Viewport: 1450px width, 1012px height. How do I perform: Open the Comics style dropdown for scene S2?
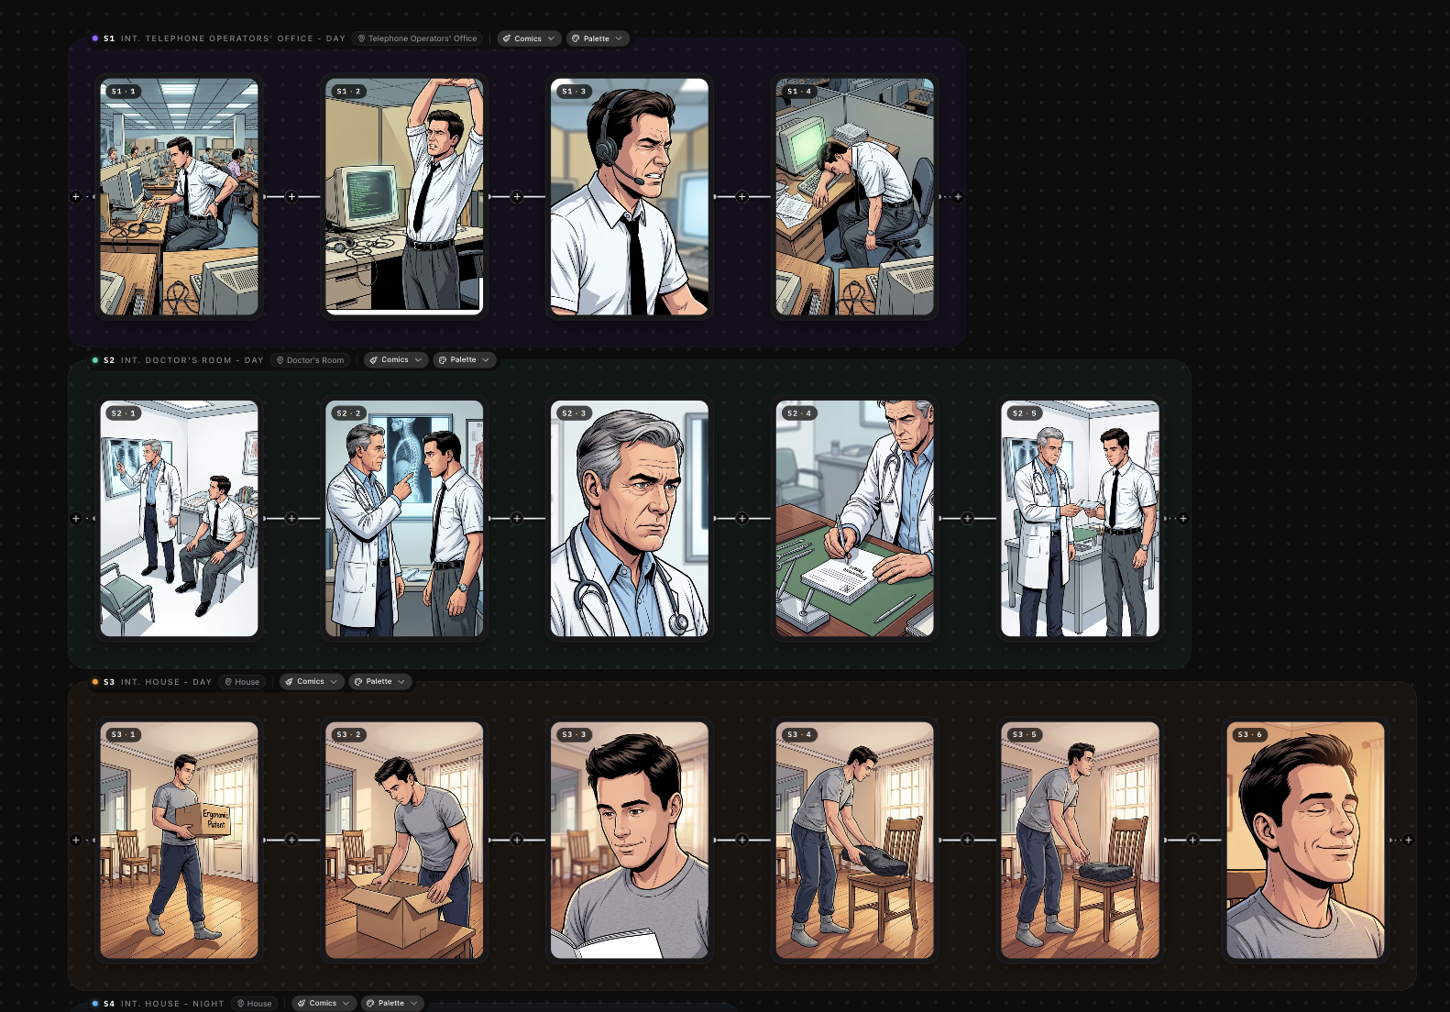pyautogui.click(x=396, y=360)
